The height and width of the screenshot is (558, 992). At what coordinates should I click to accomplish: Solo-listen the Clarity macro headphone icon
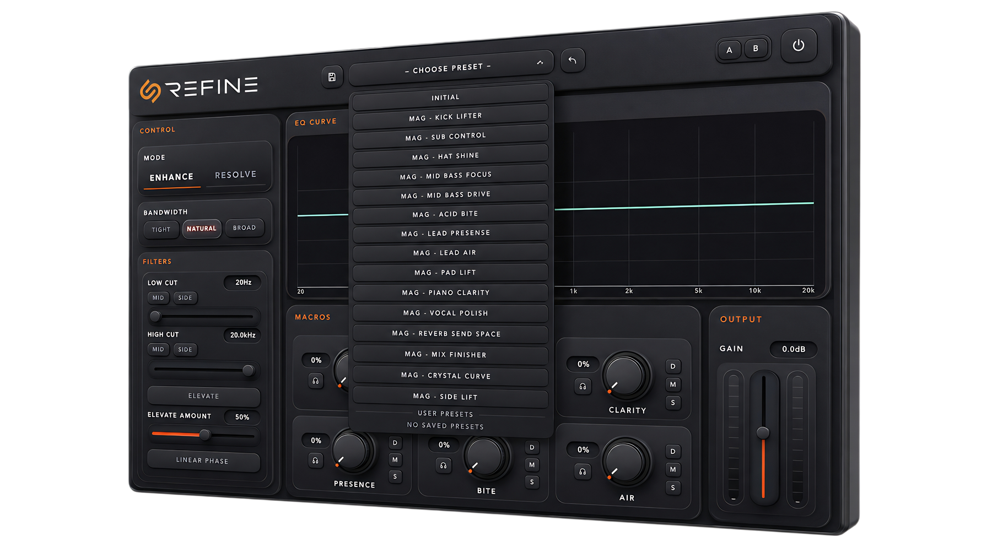583,387
